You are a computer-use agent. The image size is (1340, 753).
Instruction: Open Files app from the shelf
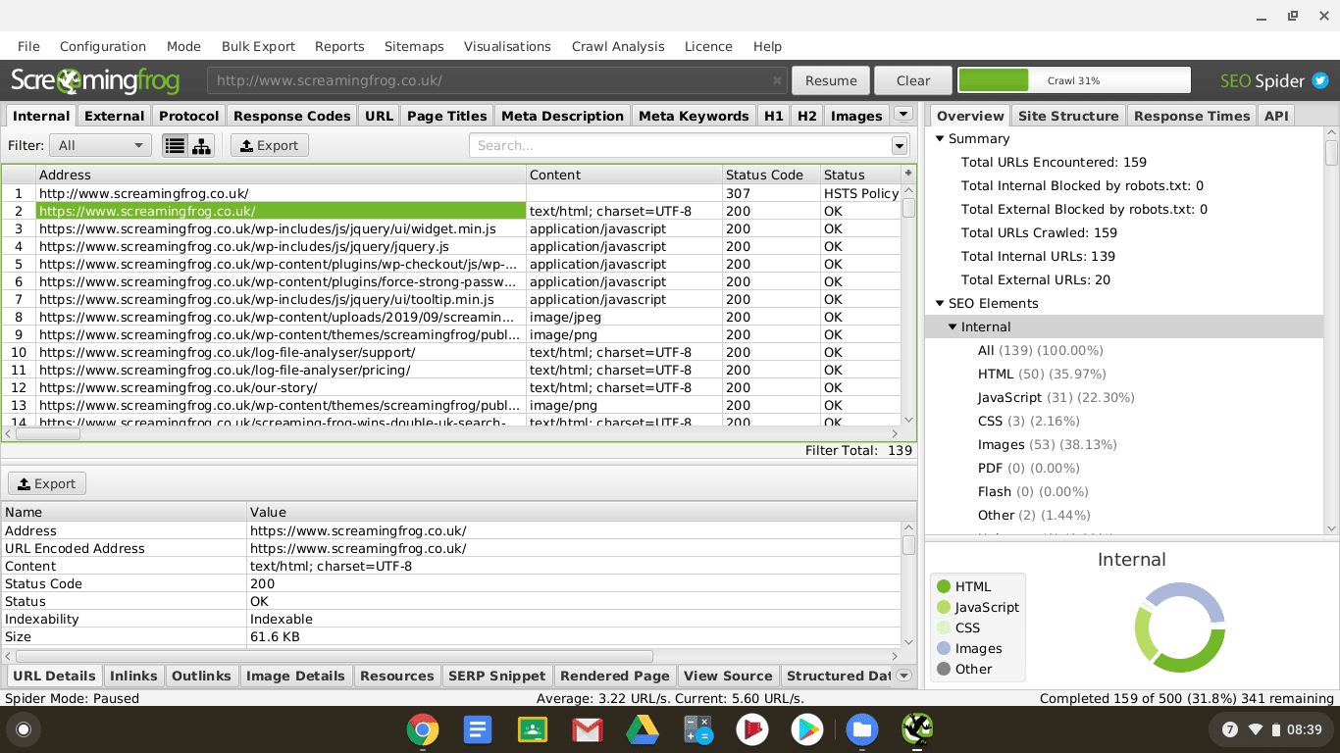[862, 729]
